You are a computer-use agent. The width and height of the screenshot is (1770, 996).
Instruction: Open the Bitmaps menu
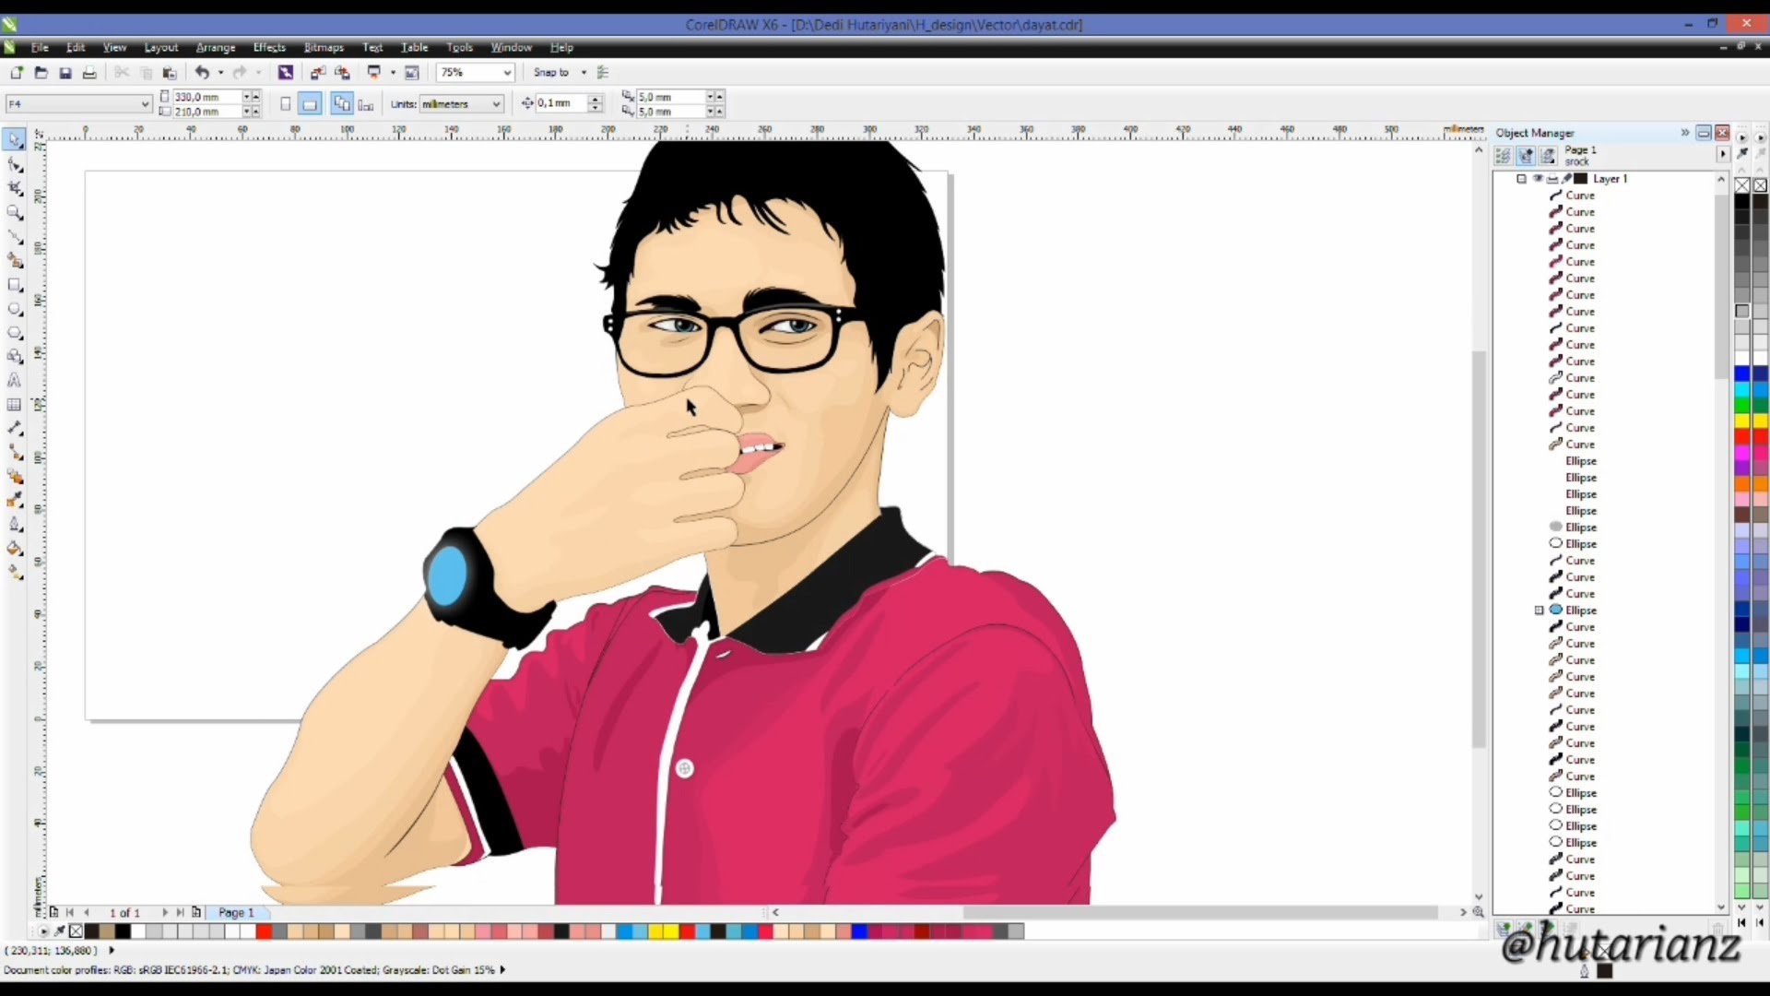(323, 47)
